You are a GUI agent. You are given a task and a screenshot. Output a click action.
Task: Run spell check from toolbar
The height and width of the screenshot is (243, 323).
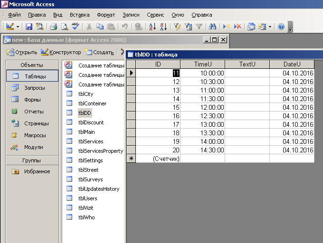coord(75,27)
